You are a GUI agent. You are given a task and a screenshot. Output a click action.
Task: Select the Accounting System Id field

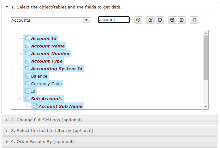point(56,69)
